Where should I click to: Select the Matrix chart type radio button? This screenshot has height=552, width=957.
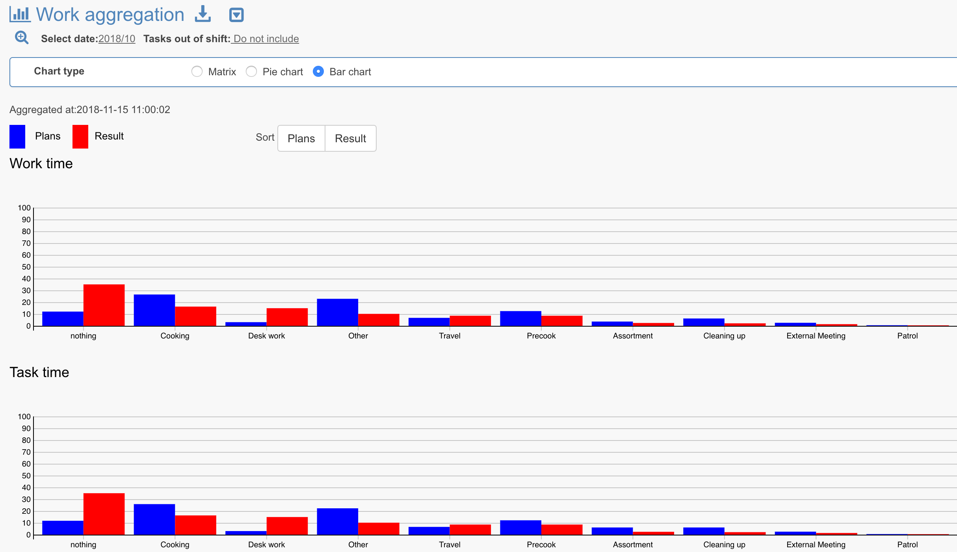[197, 71]
